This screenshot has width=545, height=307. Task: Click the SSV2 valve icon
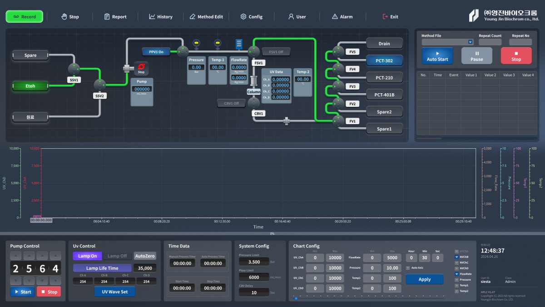click(99, 85)
